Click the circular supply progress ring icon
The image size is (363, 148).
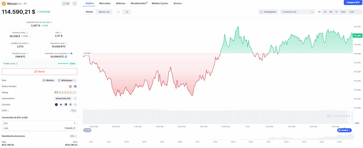[x=66, y=57]
